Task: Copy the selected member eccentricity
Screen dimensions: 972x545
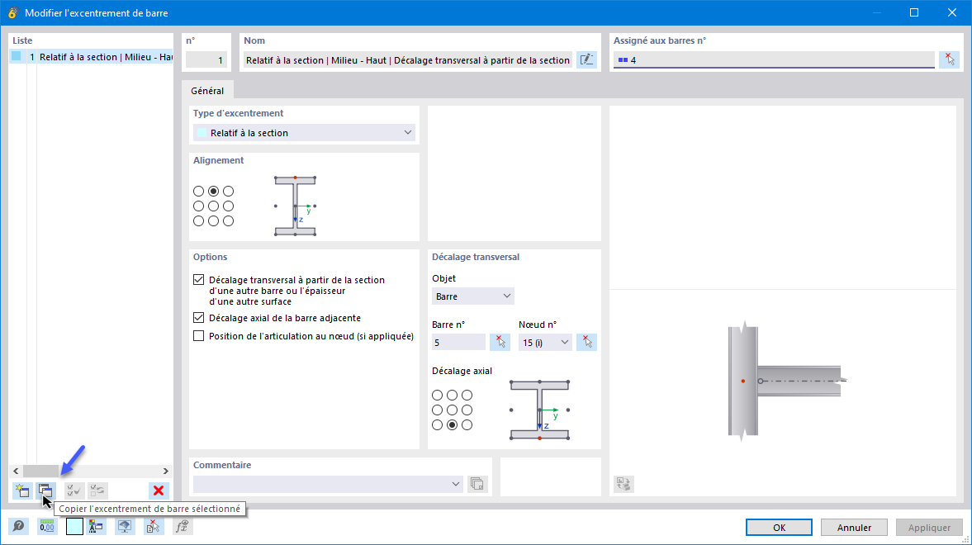Action: tap(46, 491)
